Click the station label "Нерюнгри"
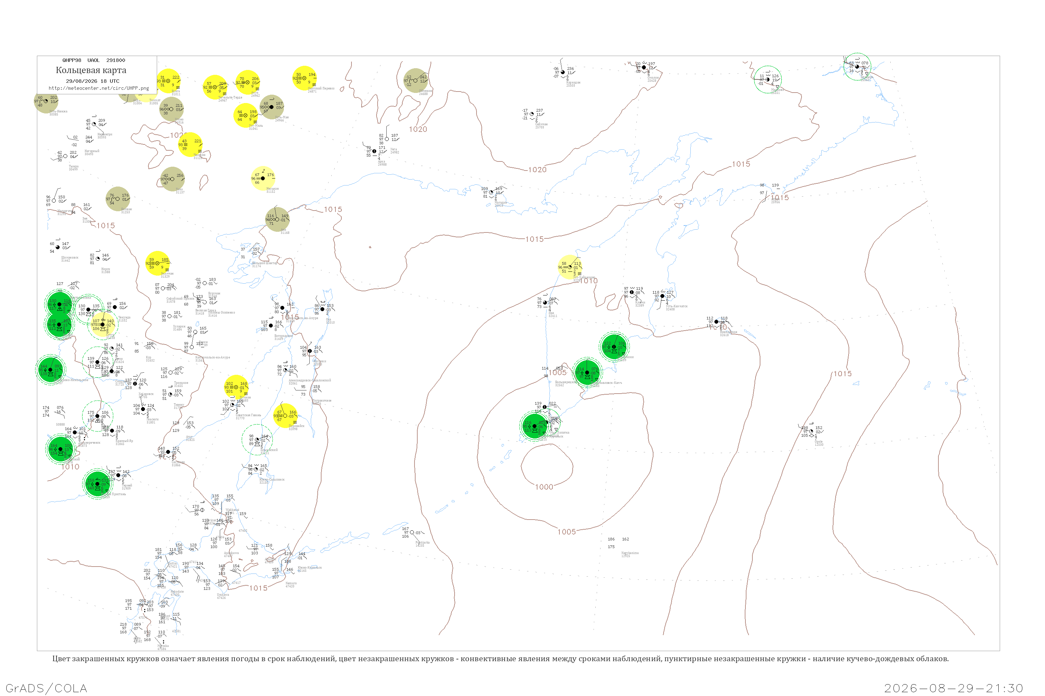 click(x=105, y=134)
